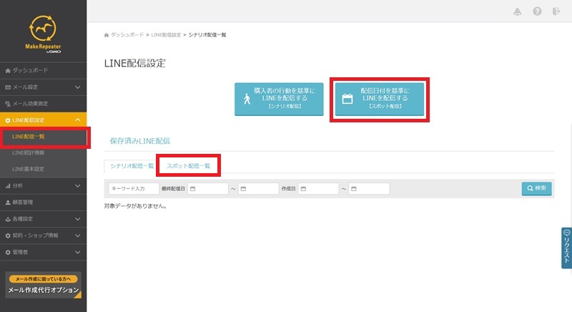Click the envelope icon beside メール設定
The height and width of the screenshot is (312, 572).
(8, 87)
